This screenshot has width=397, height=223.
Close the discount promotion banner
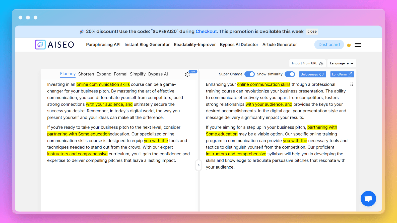pyautogui.click(x=312, y=32)
